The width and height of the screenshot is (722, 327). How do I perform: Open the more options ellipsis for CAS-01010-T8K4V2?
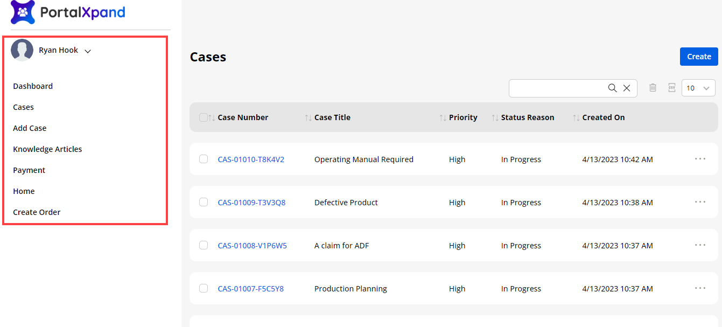700,159
